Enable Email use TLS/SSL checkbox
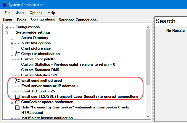 click(17, 97)
